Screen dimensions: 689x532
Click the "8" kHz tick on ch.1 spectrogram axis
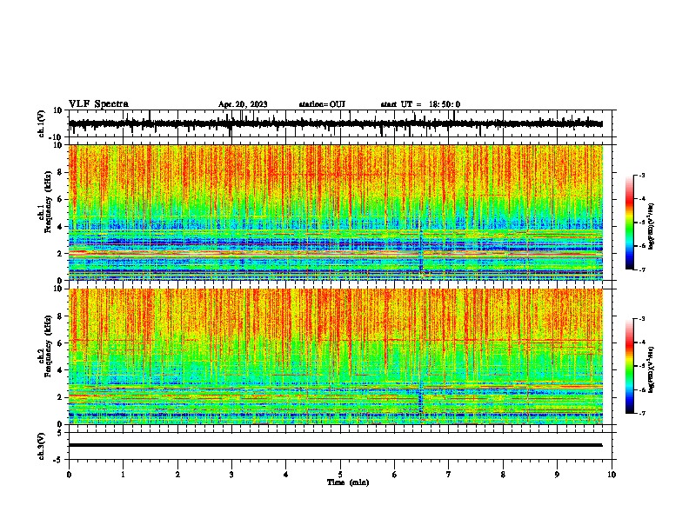pos(61,172)
